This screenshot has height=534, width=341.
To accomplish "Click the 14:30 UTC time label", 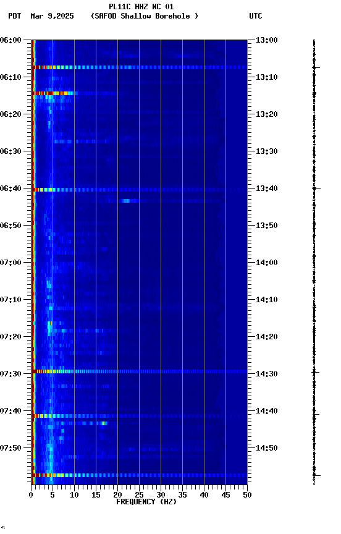I will (267, 374).
